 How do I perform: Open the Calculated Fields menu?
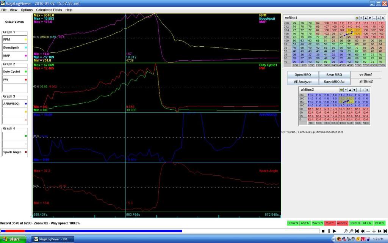tap(49, 9)
